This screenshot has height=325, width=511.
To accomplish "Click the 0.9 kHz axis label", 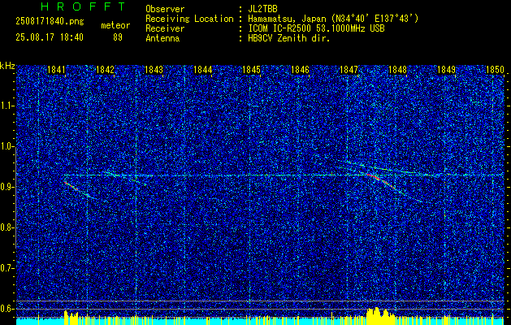I will coord(7,187).
